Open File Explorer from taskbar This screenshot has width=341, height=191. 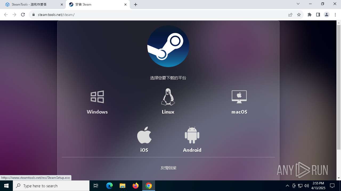123,186
